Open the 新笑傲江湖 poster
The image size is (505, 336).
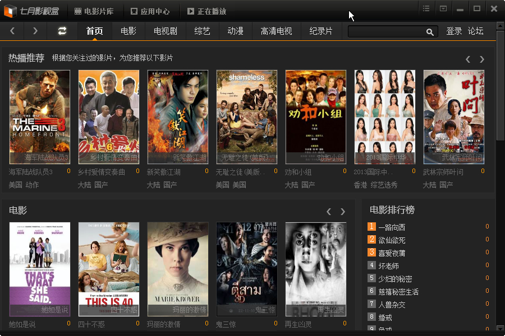(x=178, y=117)
